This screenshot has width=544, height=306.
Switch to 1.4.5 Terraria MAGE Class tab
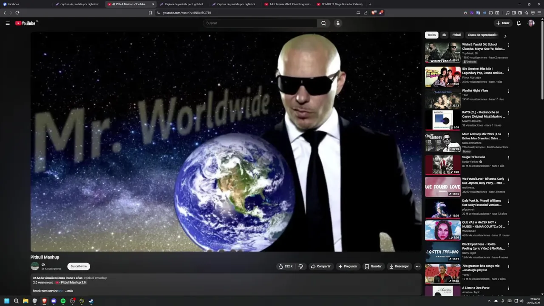(287, 4)
